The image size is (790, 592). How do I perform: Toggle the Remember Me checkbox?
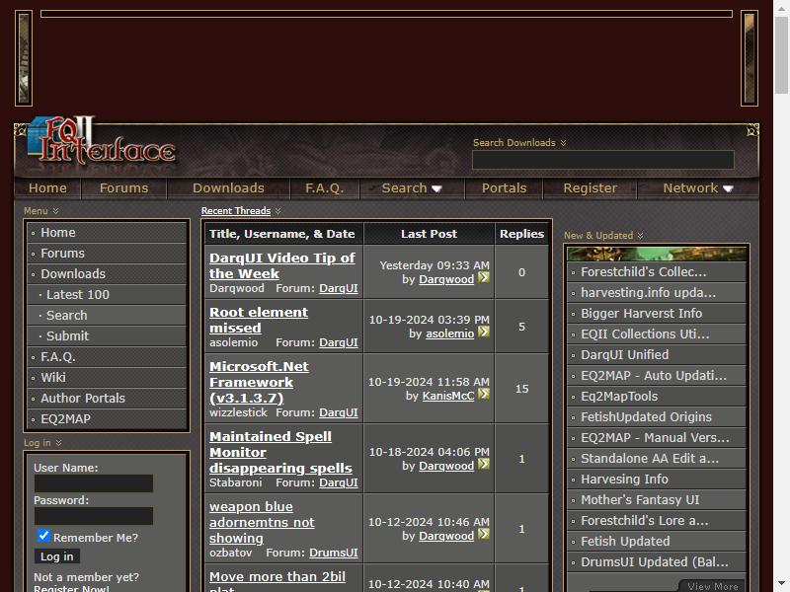pyautogui.click(x=43, y=536)
